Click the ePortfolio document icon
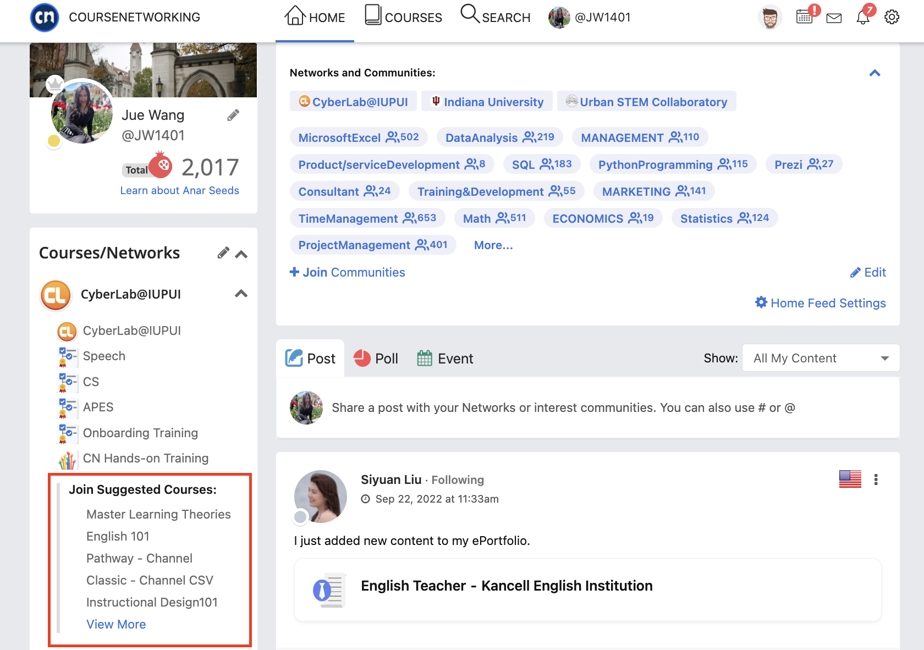 click(329, 591)
